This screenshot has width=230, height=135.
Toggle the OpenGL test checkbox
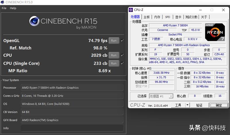122,40
